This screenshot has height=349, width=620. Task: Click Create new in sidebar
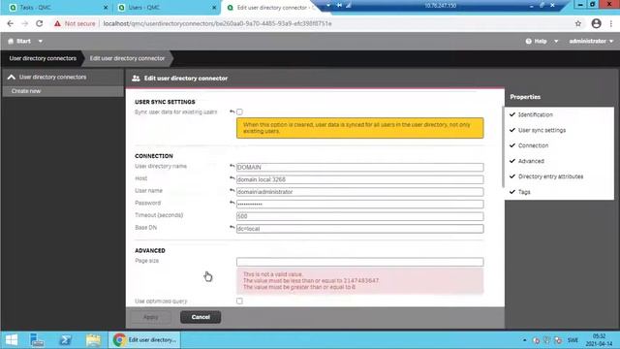pyautogui.click(x=26, y=91)
